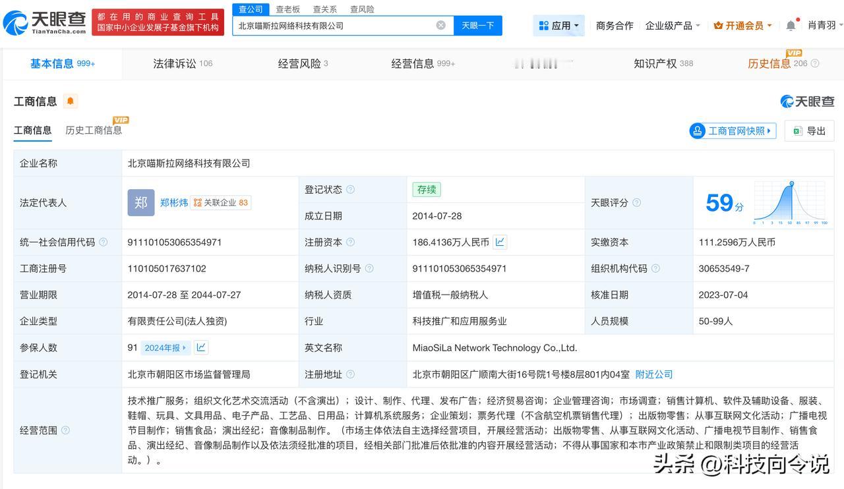The height and width of the screenshot is (489, 844).
Task: Click the TianYanCha logo in the header
Action: (x=44, y=22)
